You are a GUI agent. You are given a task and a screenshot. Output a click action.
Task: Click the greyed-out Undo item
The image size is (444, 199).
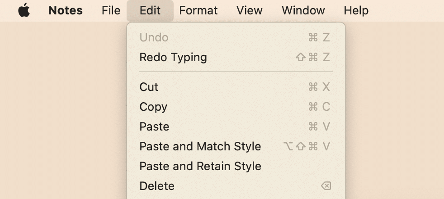coord(236,37)
